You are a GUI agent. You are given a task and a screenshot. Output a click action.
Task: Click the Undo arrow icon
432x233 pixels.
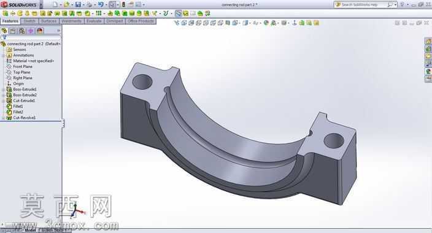click(101, 4)
